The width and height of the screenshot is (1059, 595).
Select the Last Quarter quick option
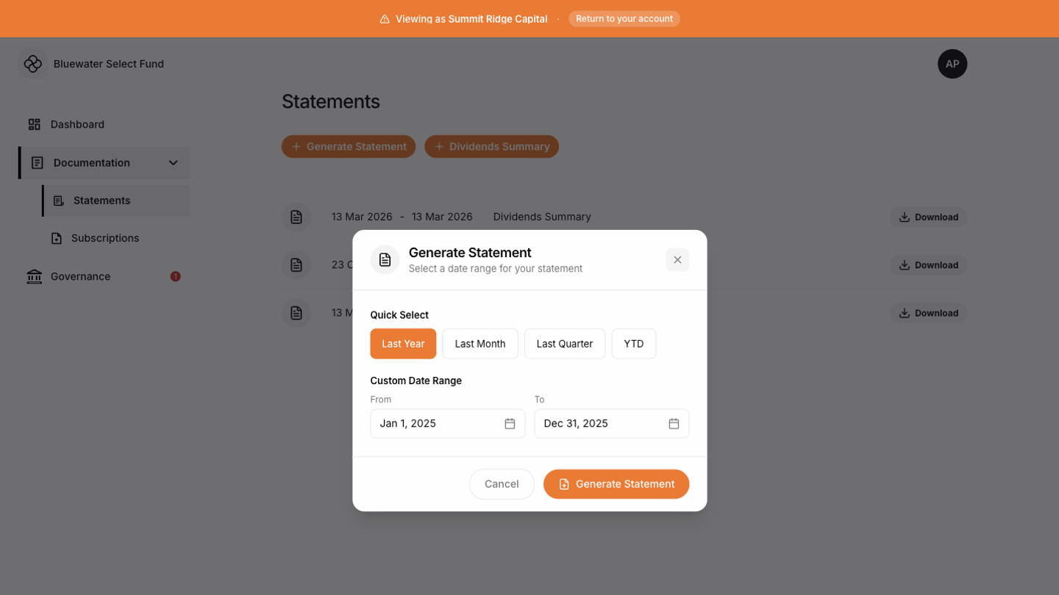tap(564, 344)
